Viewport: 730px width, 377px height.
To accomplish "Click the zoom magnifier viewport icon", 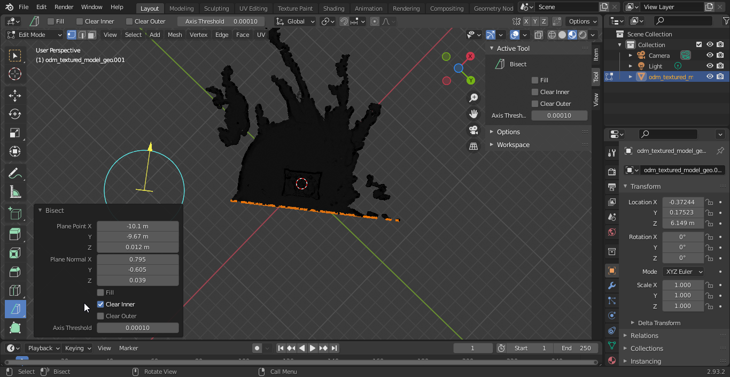I will (473, 98).
